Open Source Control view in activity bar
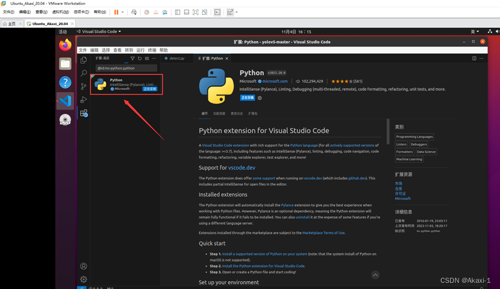 coord(84,86)
